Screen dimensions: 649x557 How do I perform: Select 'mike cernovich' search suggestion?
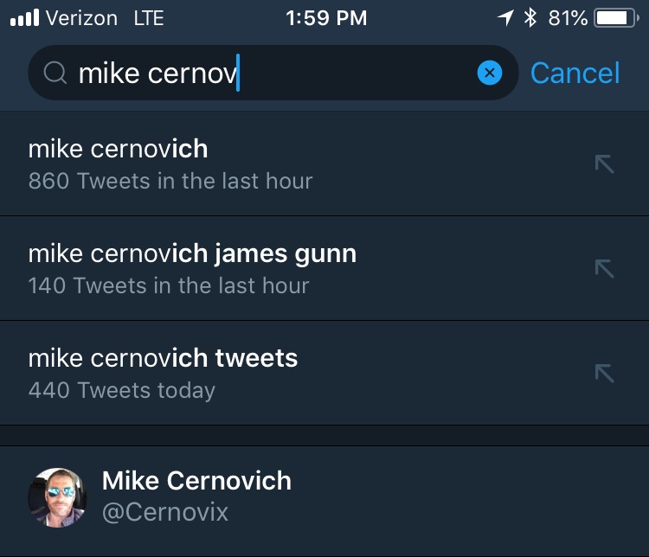click(x=324, y=163)
